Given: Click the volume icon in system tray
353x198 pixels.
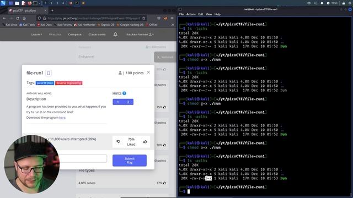Looking at the screenshot, I should pos(315,3).
